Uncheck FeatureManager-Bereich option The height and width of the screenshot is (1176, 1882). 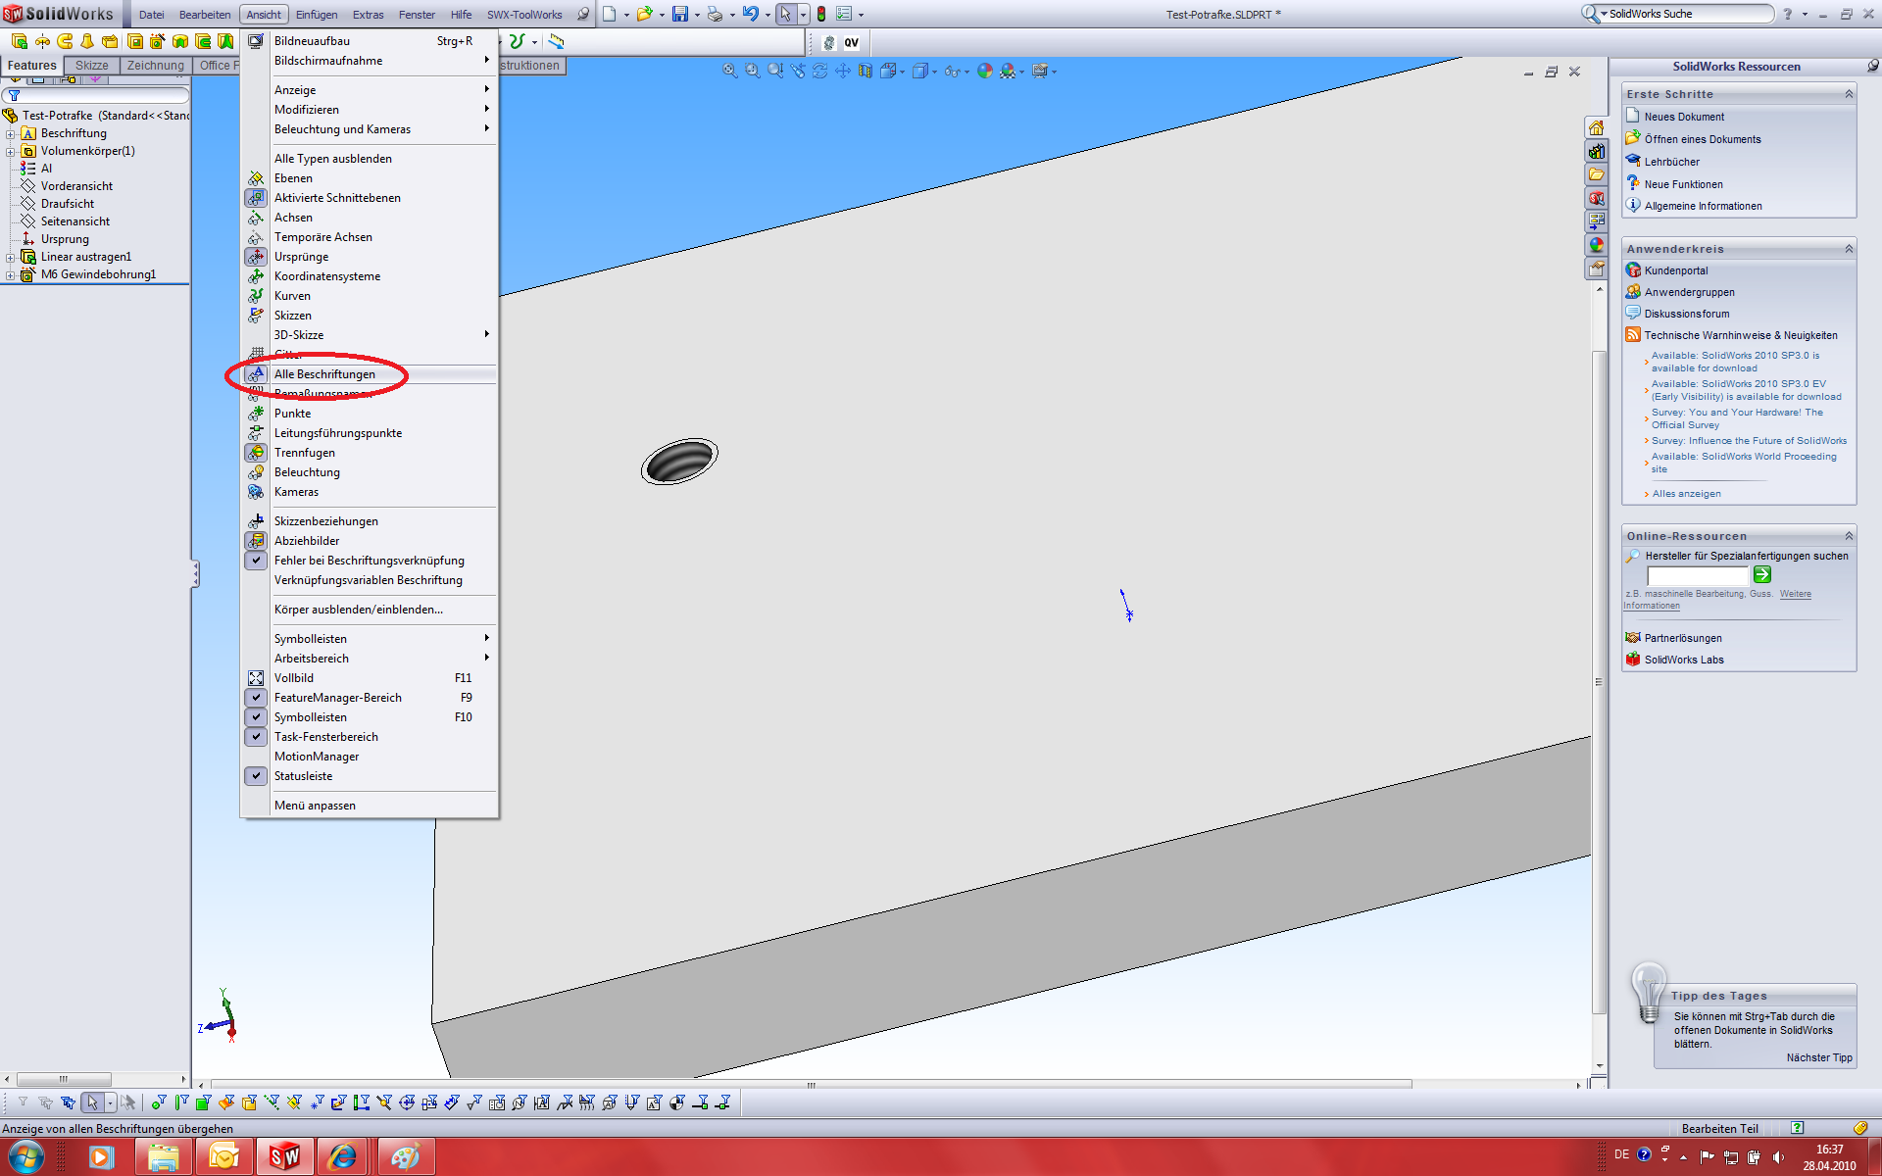370,698
